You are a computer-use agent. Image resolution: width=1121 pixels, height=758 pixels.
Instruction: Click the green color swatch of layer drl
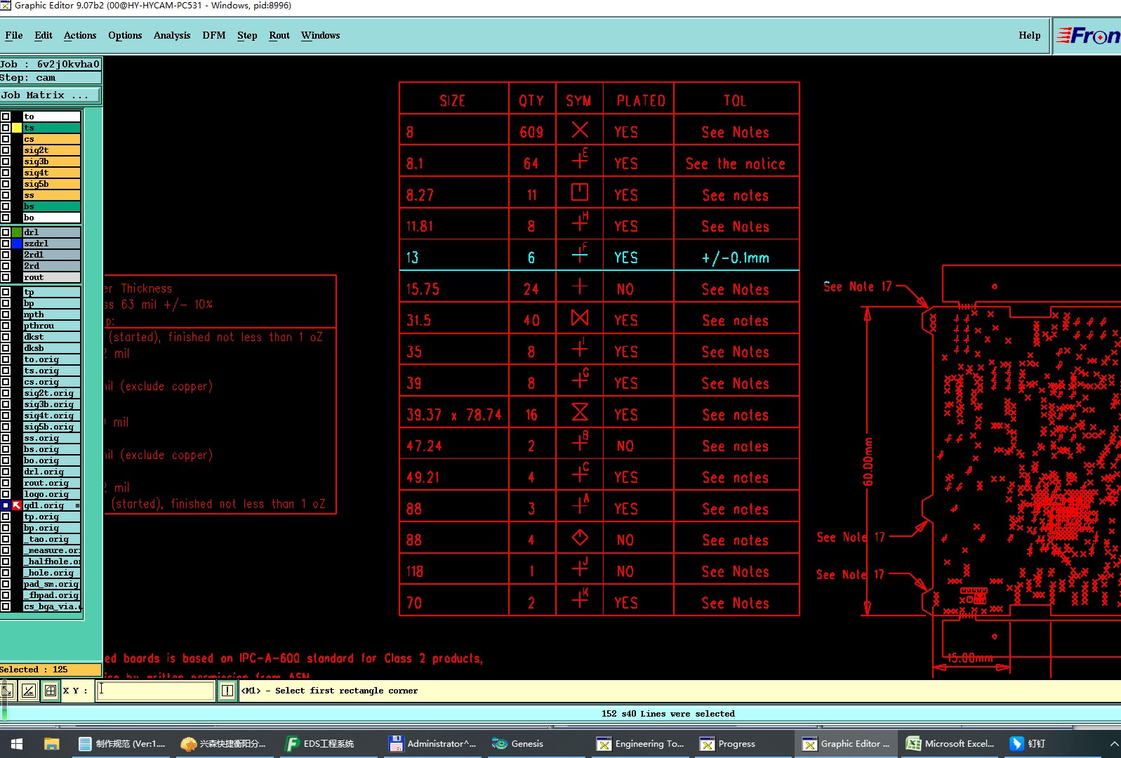coord(17,232)
